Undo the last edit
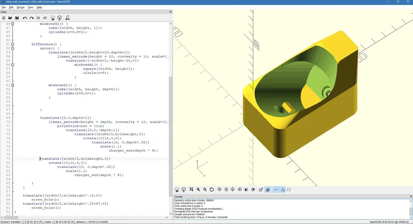Image resolution: width=413 pixels, height=224 pixels. (x=25, y=18)
